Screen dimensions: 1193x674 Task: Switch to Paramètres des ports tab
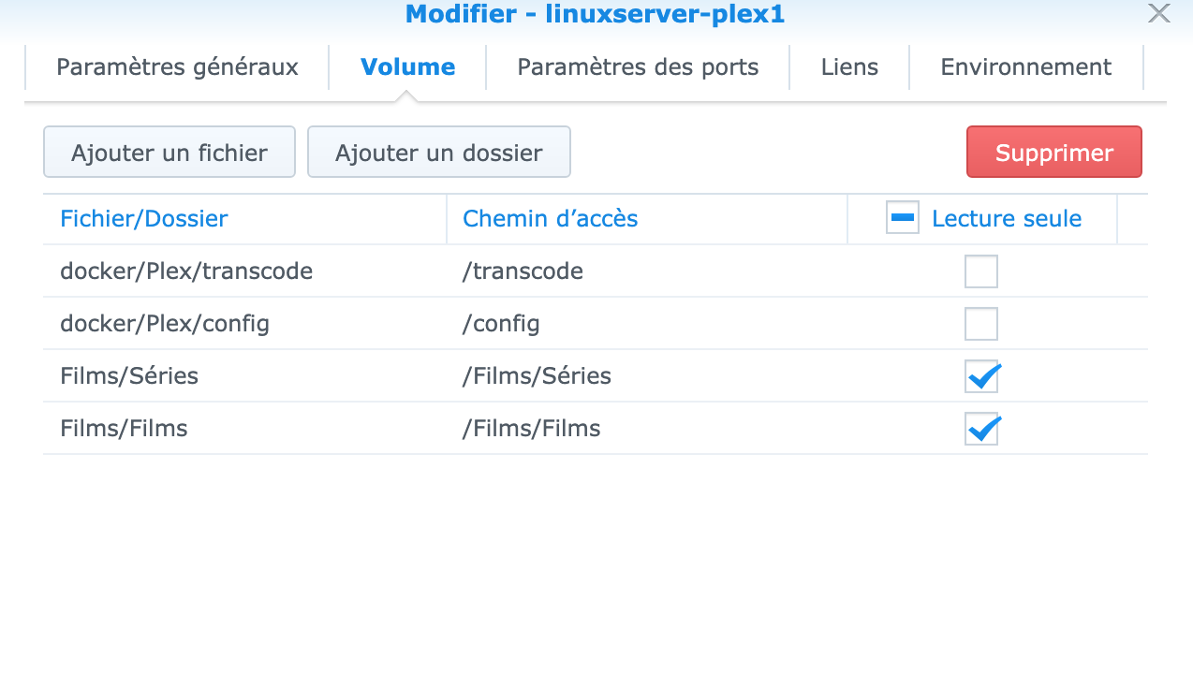click(x=638, y=67)
